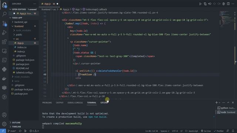Screen dimensions: 237x133
Task: Click the Run Code play icon
Action: 200,4
